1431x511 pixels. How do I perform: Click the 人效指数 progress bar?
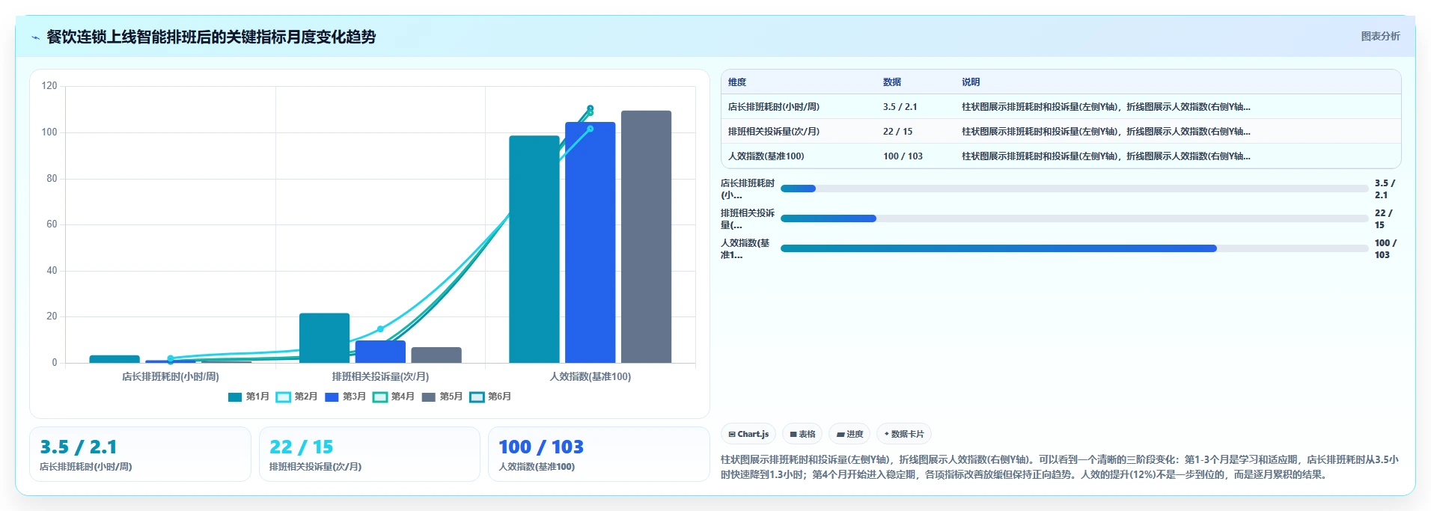coord(1074,248)
